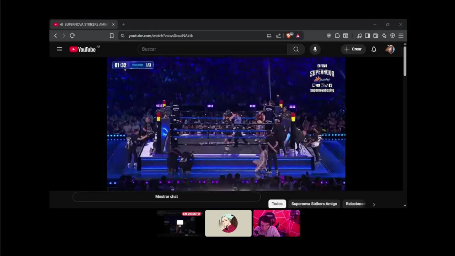455x256 pixels.
Task: Open the EN DIRECTO screen-share thumbnail
Action: pyautogui.click(x=180, y=223)
